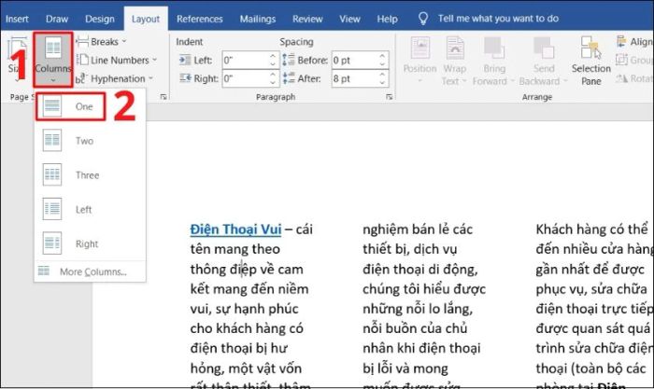The width and height of the screenshot is (654, 389).
Task: Click the Line Numbers icon
Action: (x=82, y=60)
